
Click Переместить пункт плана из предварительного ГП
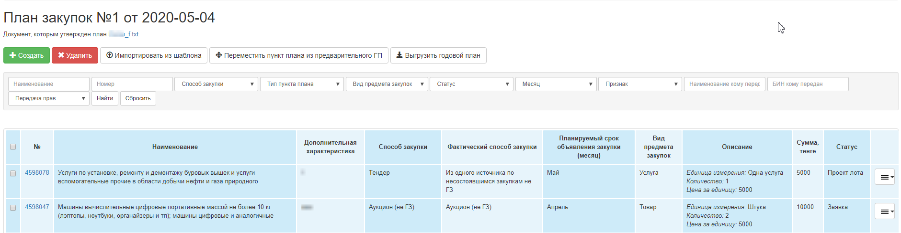[x=299, y=55]
